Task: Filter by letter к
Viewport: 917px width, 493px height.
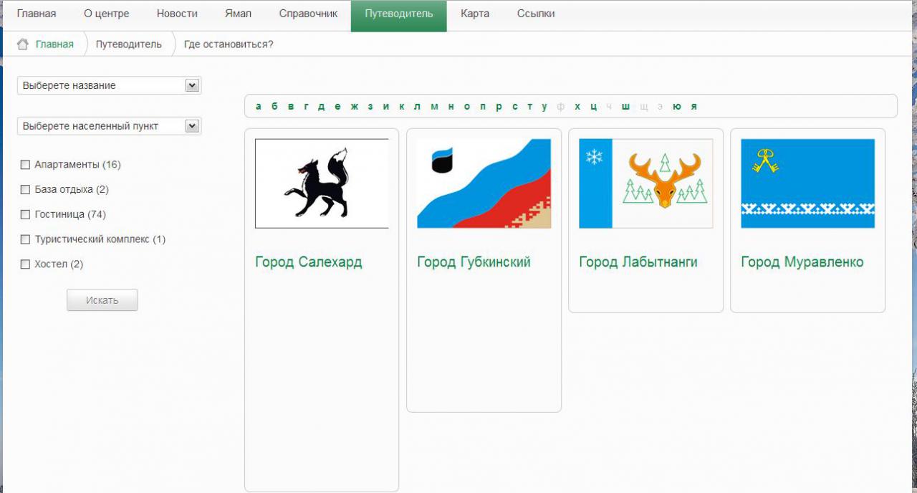Action: 402,107
